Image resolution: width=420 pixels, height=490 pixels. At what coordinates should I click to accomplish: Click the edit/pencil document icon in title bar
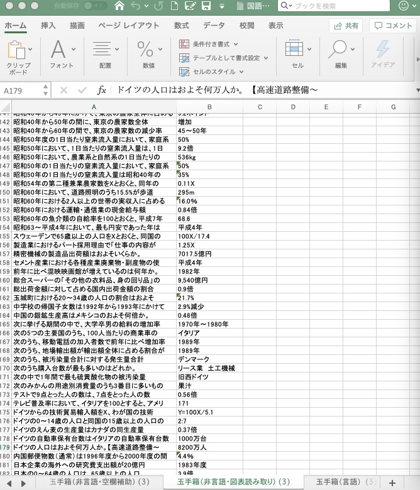coord(190,6)
